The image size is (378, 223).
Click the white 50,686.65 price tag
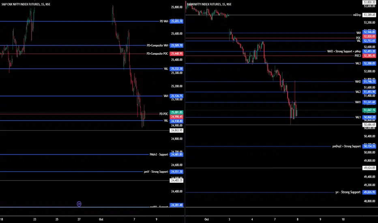[x=369, y=124]
